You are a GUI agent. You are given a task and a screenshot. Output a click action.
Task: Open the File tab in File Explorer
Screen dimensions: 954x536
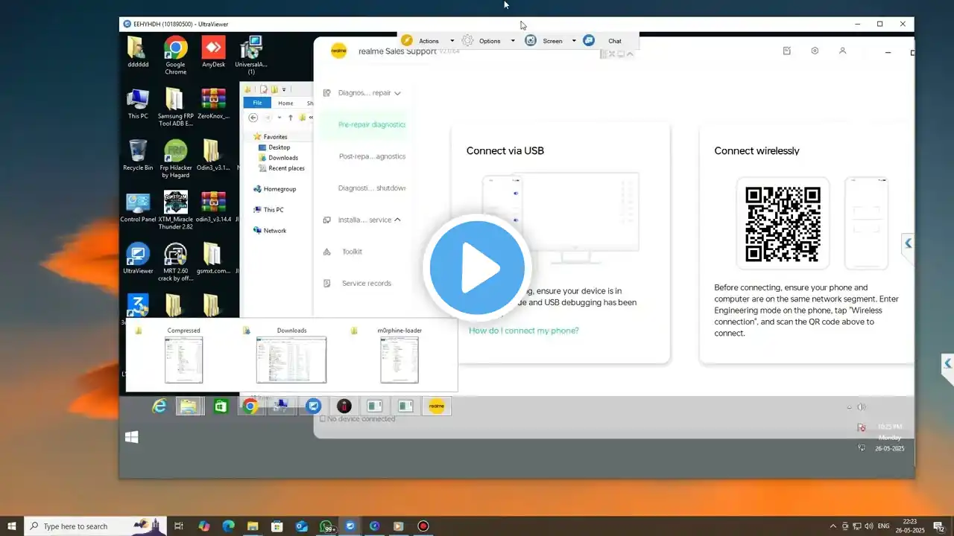(x=257, y=103)
